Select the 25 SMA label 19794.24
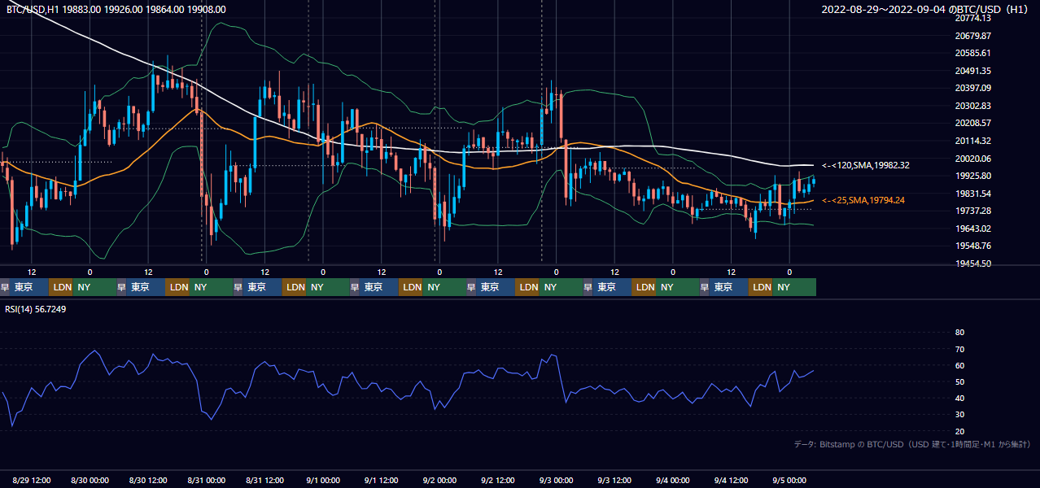This screenshot has width=1040, height=488. (863, 200)
